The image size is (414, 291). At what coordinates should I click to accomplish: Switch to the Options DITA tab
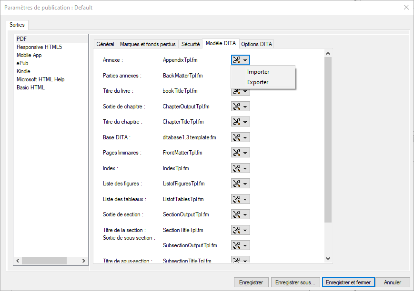click(256, 44)
